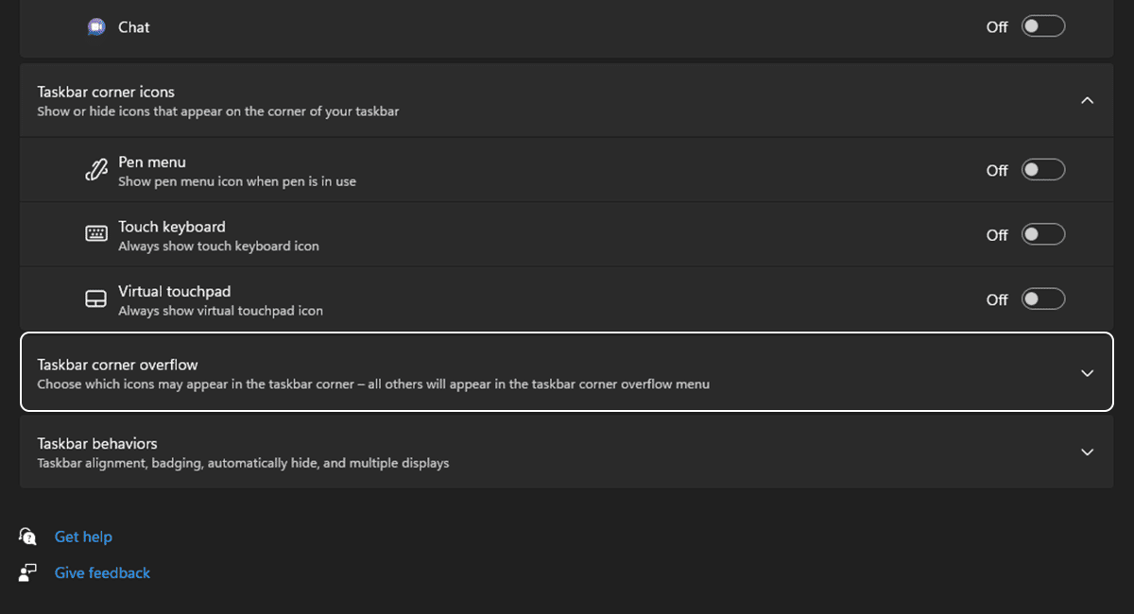This screenshot has height=614, width=1134.
Task: Click the Taskbar behaviors row
Action: pyautogui.click(x=567, y=452)
